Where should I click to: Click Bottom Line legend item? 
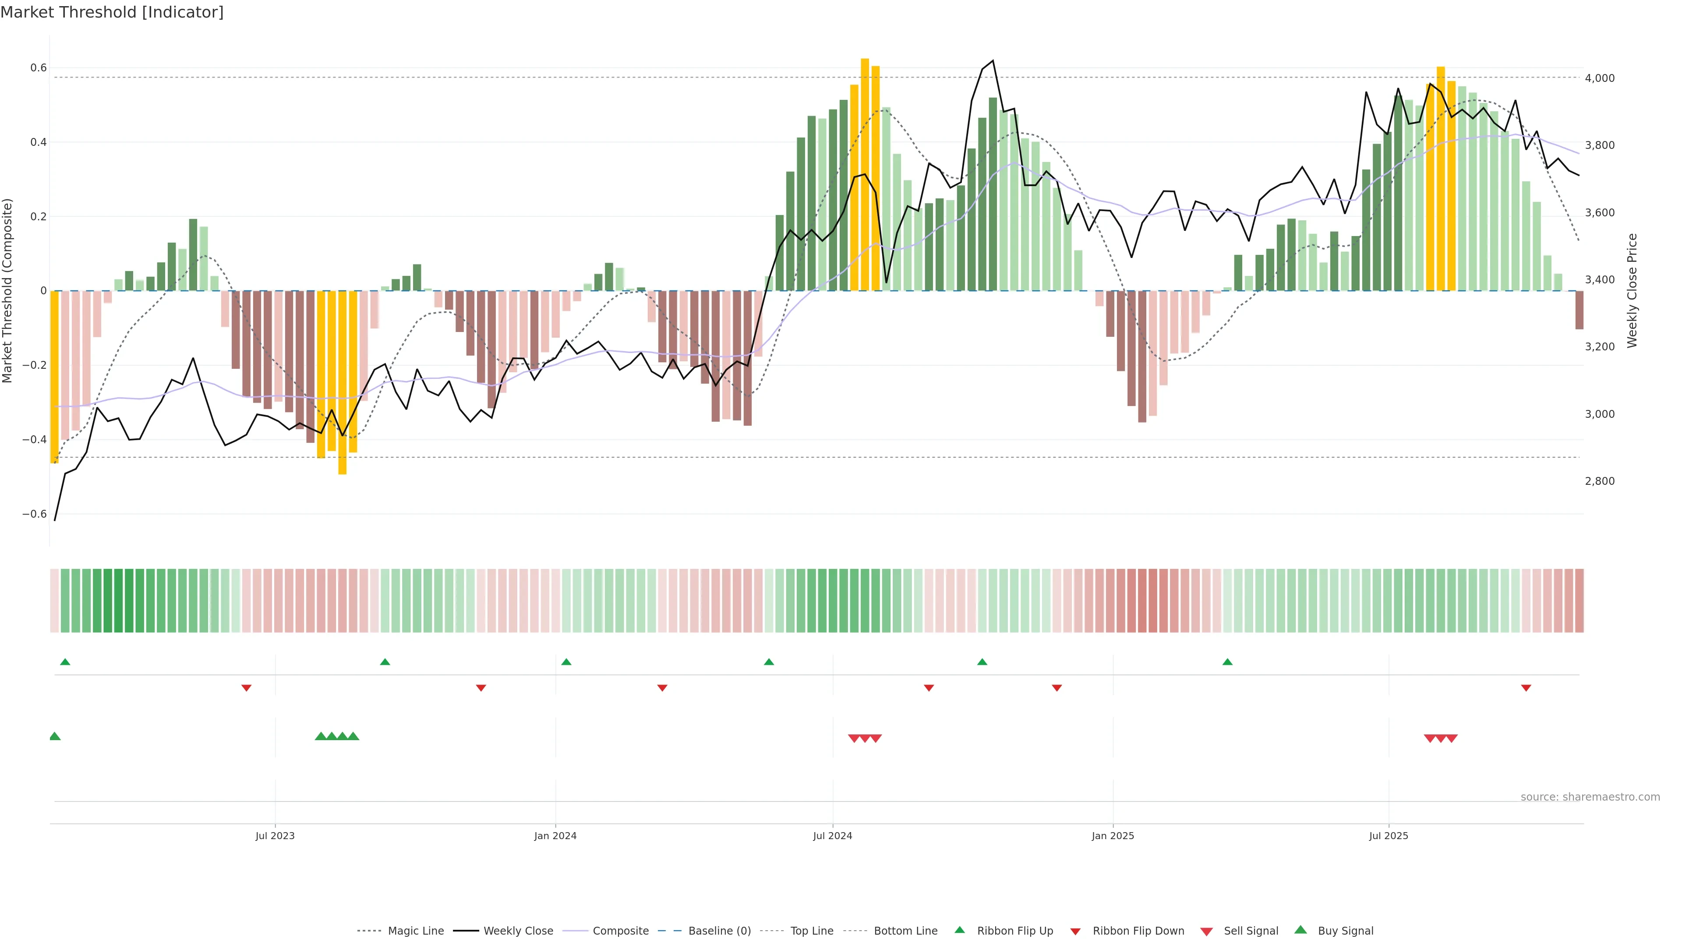click(905, 931)
